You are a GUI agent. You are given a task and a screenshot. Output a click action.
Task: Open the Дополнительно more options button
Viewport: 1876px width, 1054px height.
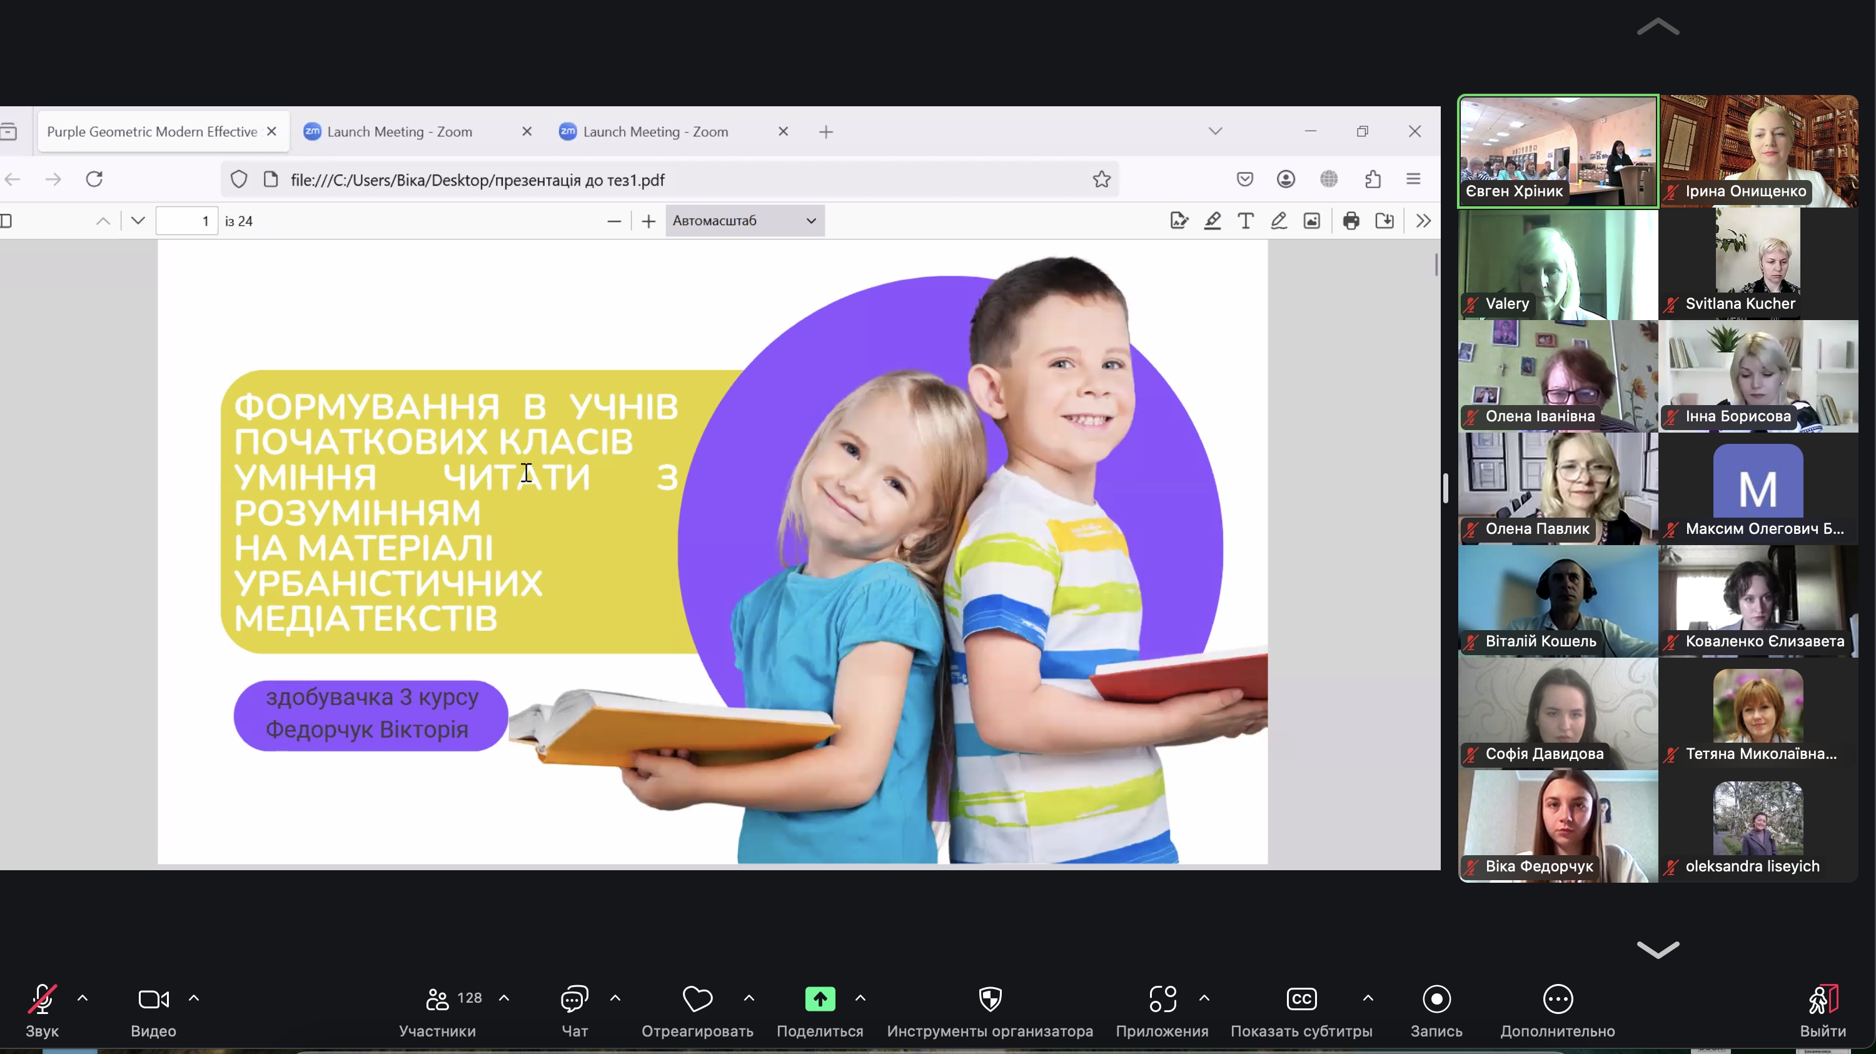click(x=1558, y=1000)
